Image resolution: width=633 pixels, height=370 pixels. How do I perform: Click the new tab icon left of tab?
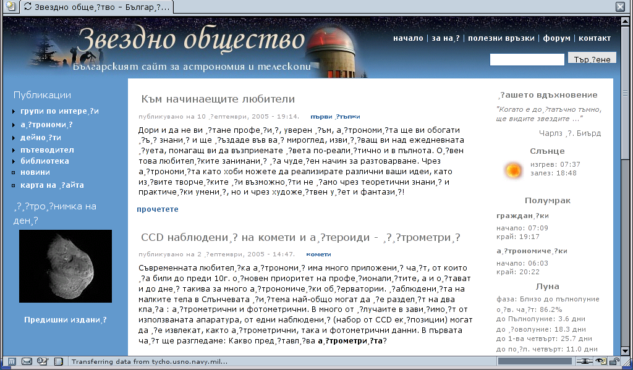[9, 7]
